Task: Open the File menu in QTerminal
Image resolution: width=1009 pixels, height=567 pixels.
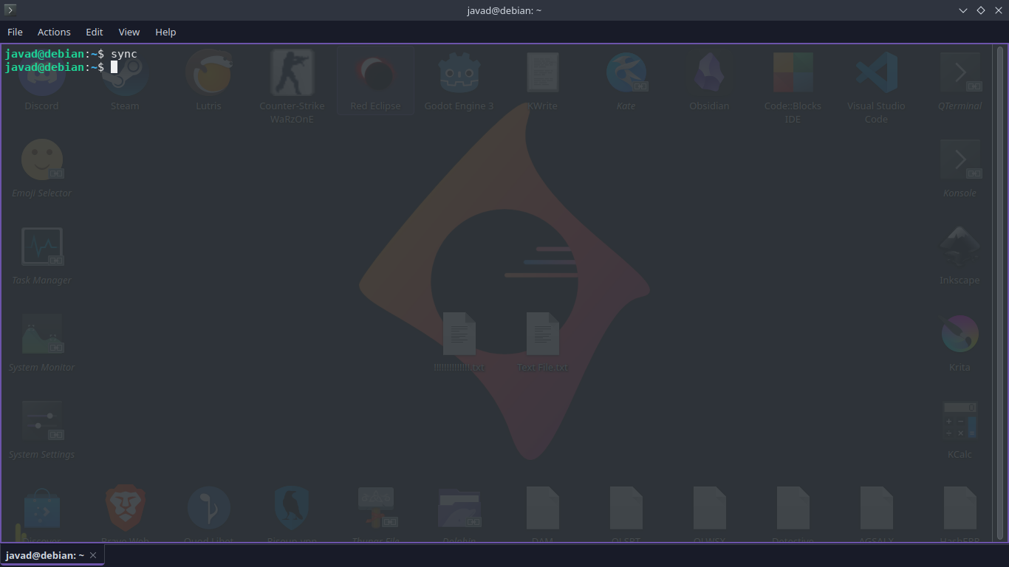Action: pos(15,32)
